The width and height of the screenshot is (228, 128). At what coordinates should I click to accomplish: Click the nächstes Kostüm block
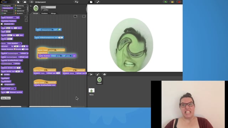point(9,21)
